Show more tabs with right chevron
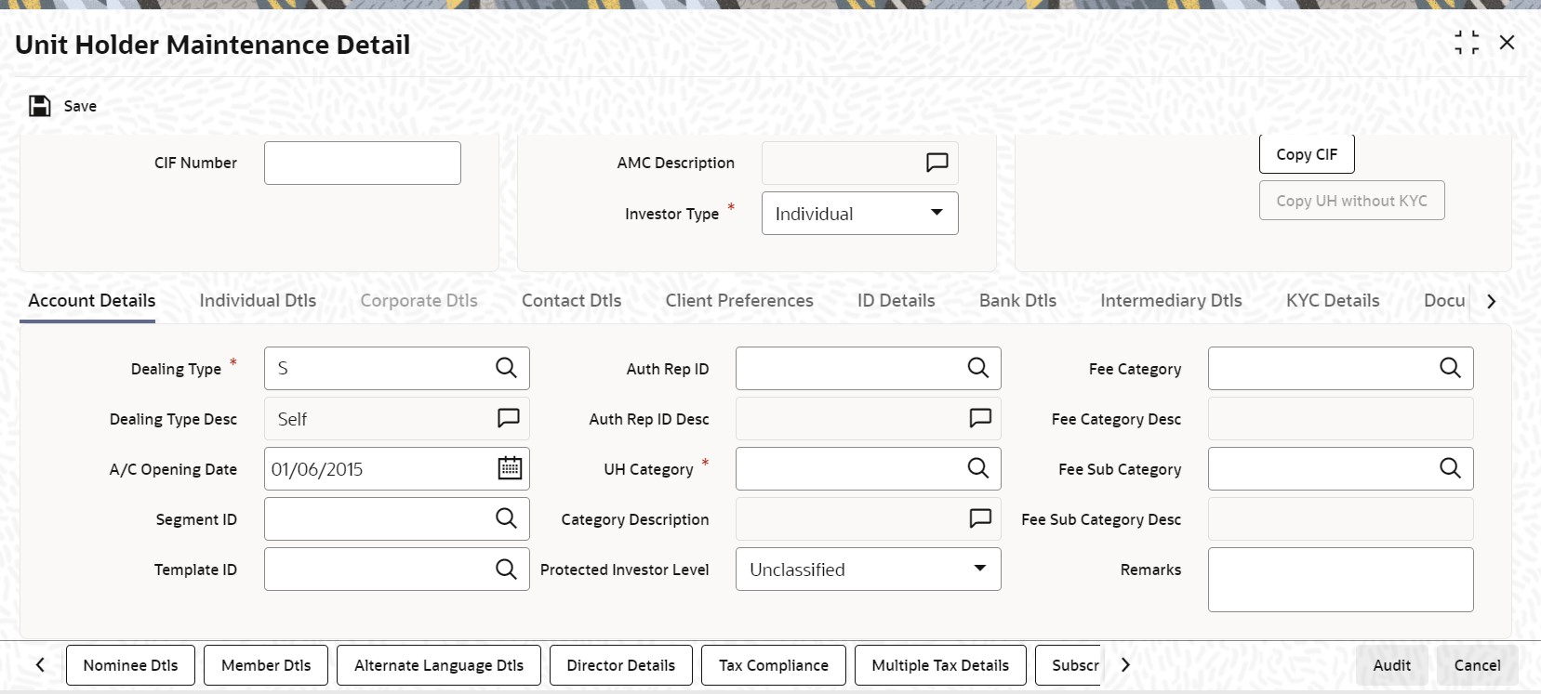The height and width of the screenshot is (694, 1541). tap(1492, 301)
